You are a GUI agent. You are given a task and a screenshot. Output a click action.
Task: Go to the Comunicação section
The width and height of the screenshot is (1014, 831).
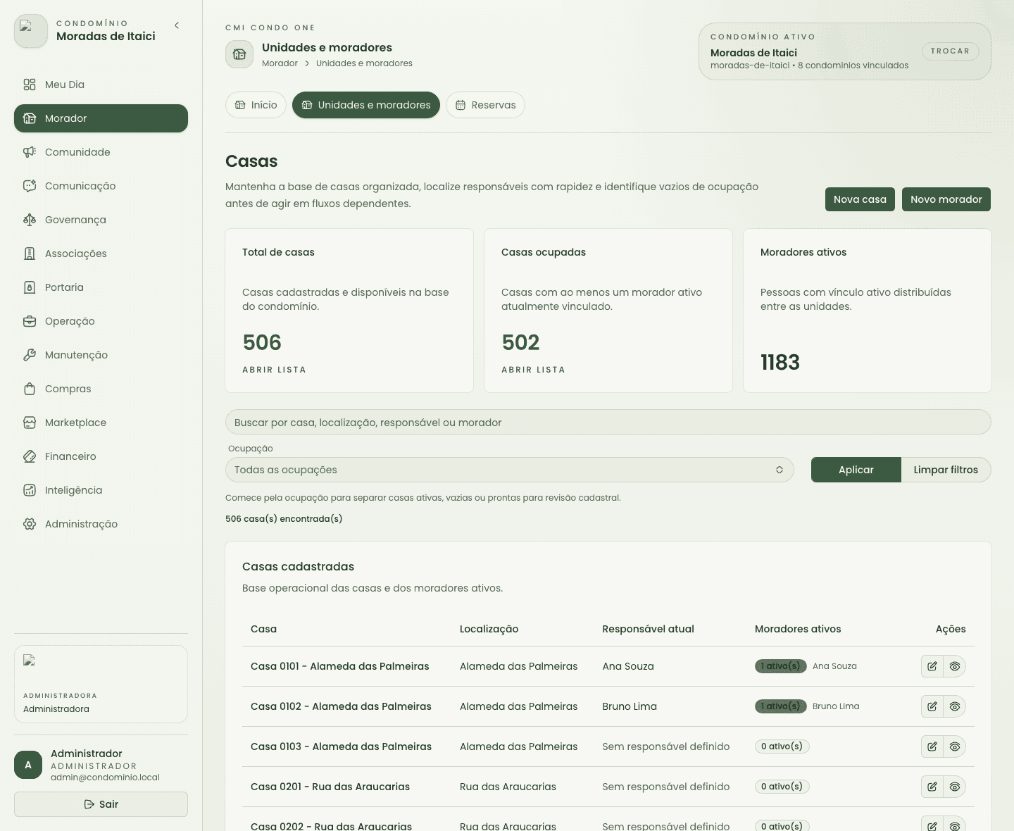101,186
